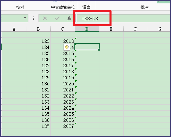The width and height of the screenshot is (171, 137).
Task: Click the cancel X icon in formula bar
Action: pyautogui.click(x=45, y=18)
